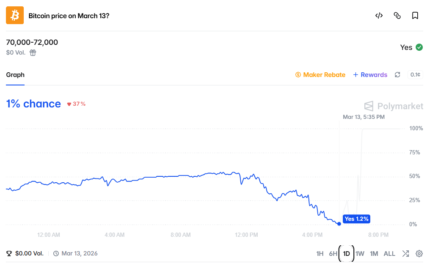Screen dimensions: 427x266
Task: Open chart settings gear
Action: click(419, 254)
